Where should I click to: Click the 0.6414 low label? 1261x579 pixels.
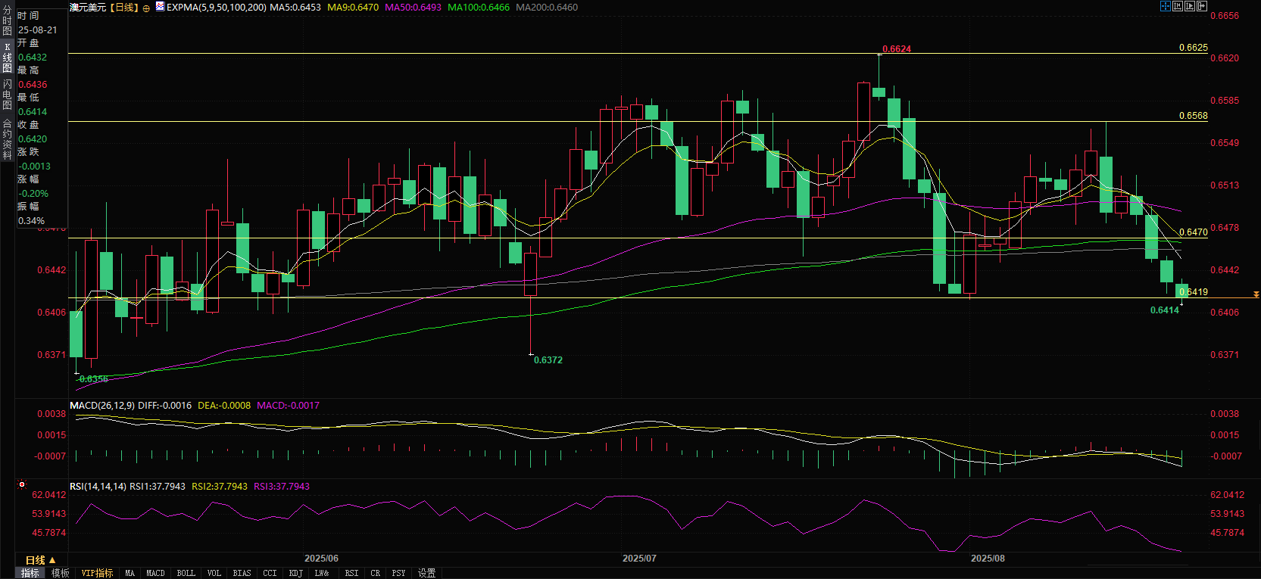click(x=1165, y=310)
